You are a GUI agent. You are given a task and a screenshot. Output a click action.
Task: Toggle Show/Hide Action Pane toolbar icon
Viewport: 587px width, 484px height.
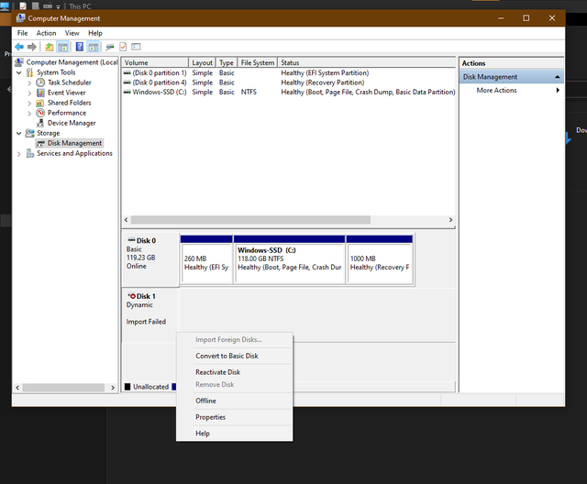coord(93,47)
